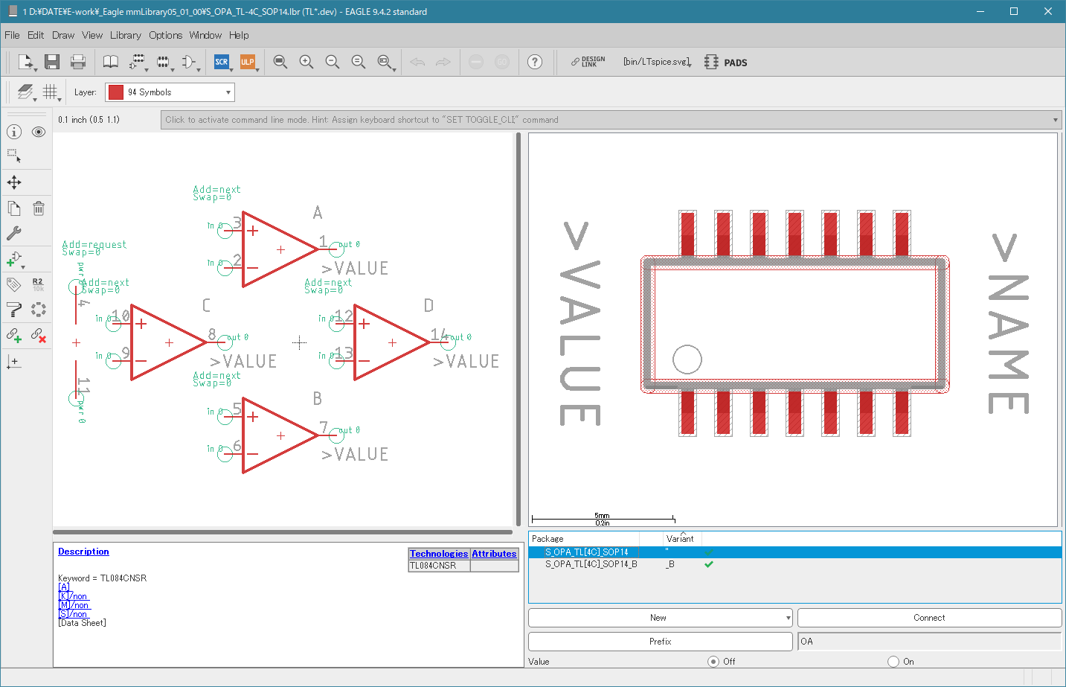Click the Zoom select area icon
This screenshot has width=1066, height=687.
click(385, 62)
